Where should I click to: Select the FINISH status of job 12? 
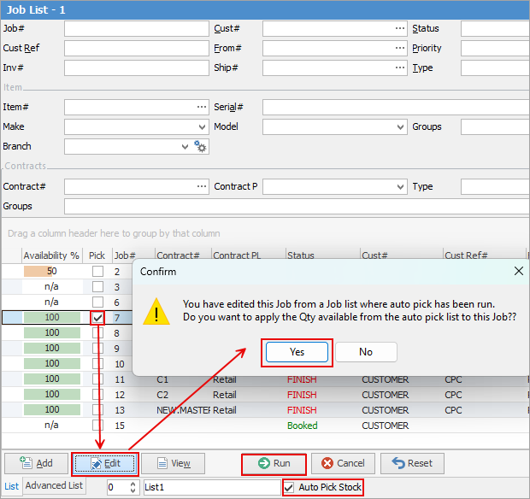pyautogui.click(x=302, y=395)
